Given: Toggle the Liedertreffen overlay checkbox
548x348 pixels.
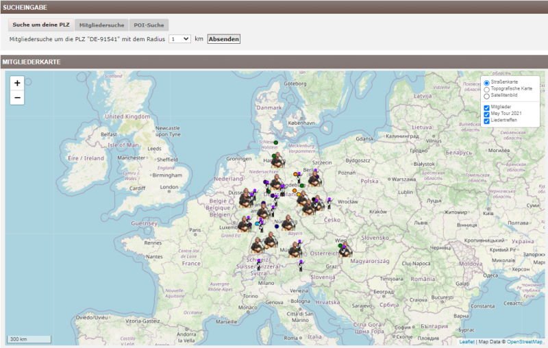Looking at the screenshot, I should 486,121.
